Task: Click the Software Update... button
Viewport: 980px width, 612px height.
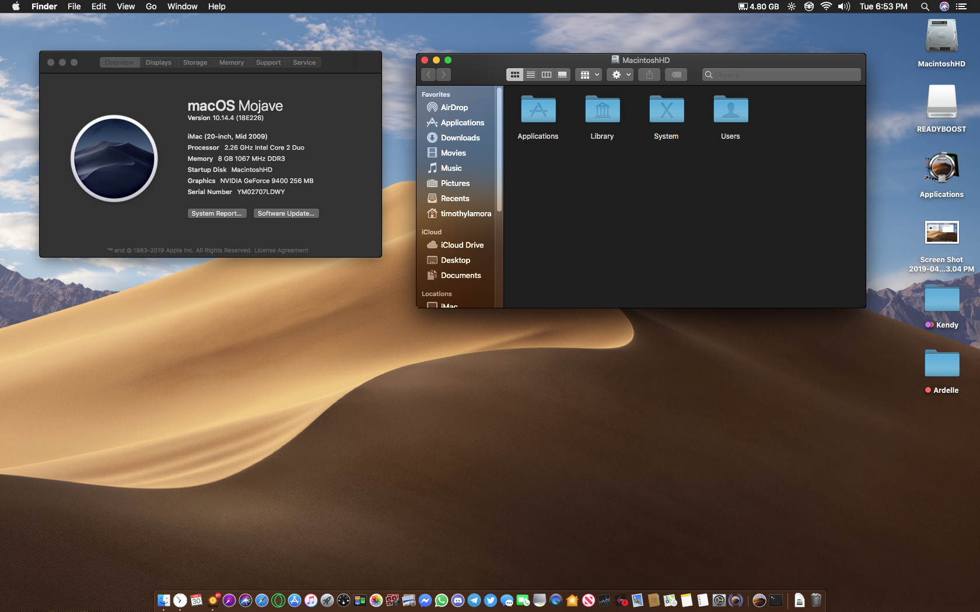Action: [286, 213]
